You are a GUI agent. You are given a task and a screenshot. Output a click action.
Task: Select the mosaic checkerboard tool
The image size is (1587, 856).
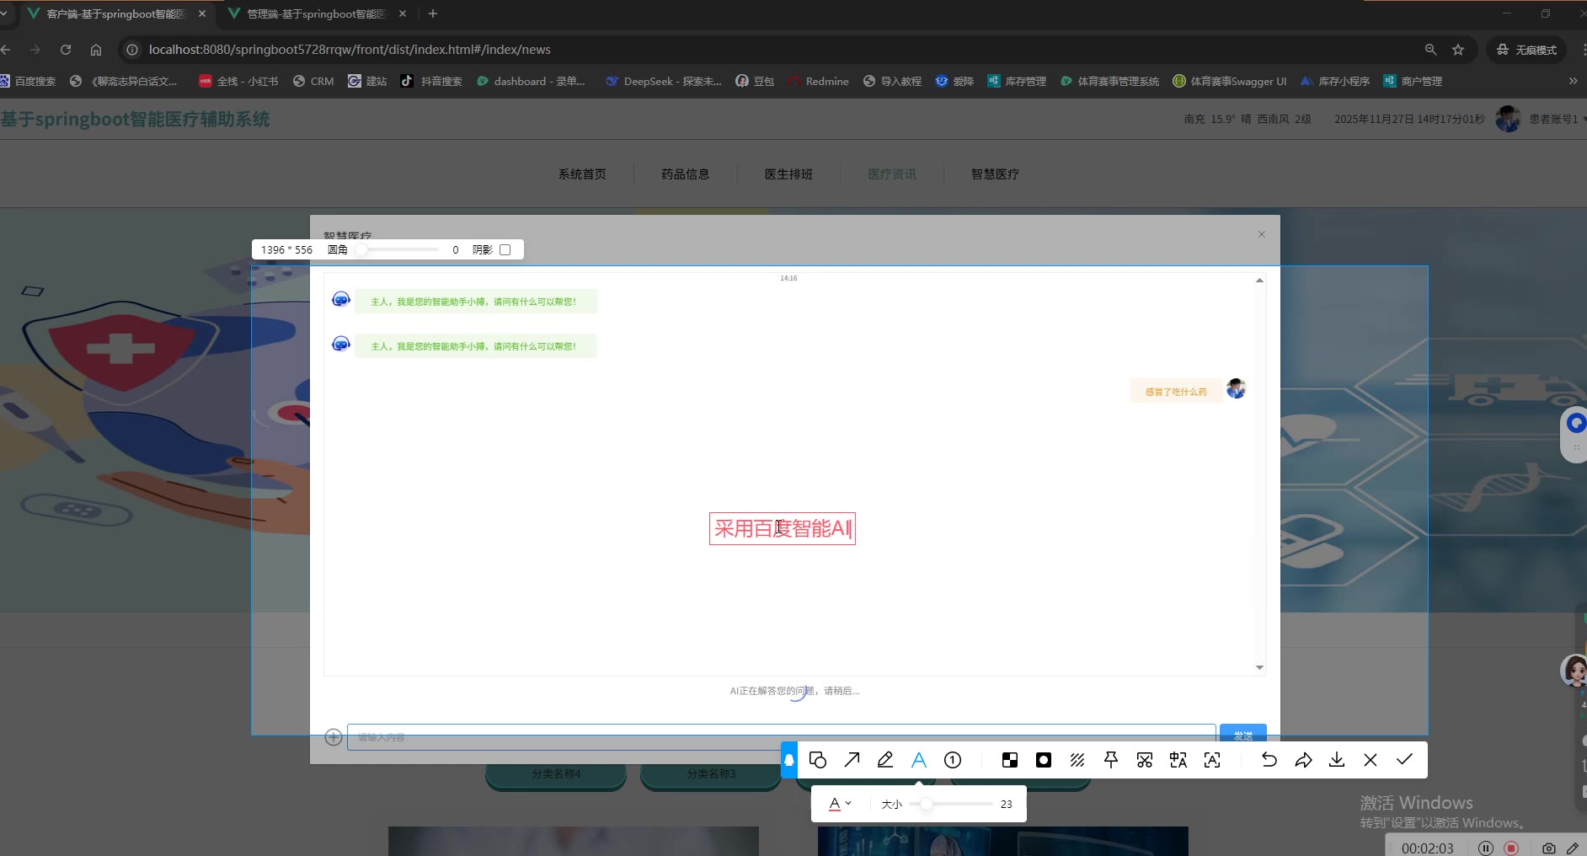click(1010, 760)
